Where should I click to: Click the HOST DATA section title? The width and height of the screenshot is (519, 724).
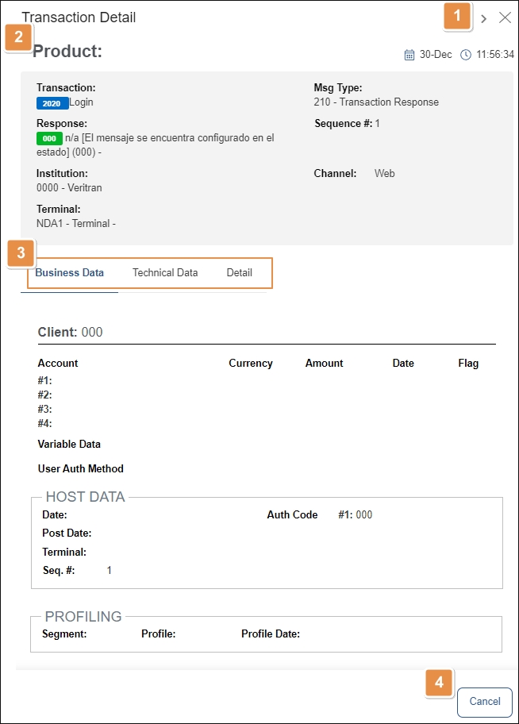pyautogui.click(x=85, y=498)
